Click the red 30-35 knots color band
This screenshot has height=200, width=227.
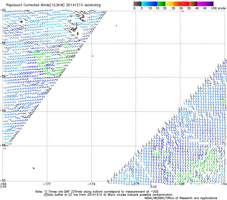[x=185, y=4]
